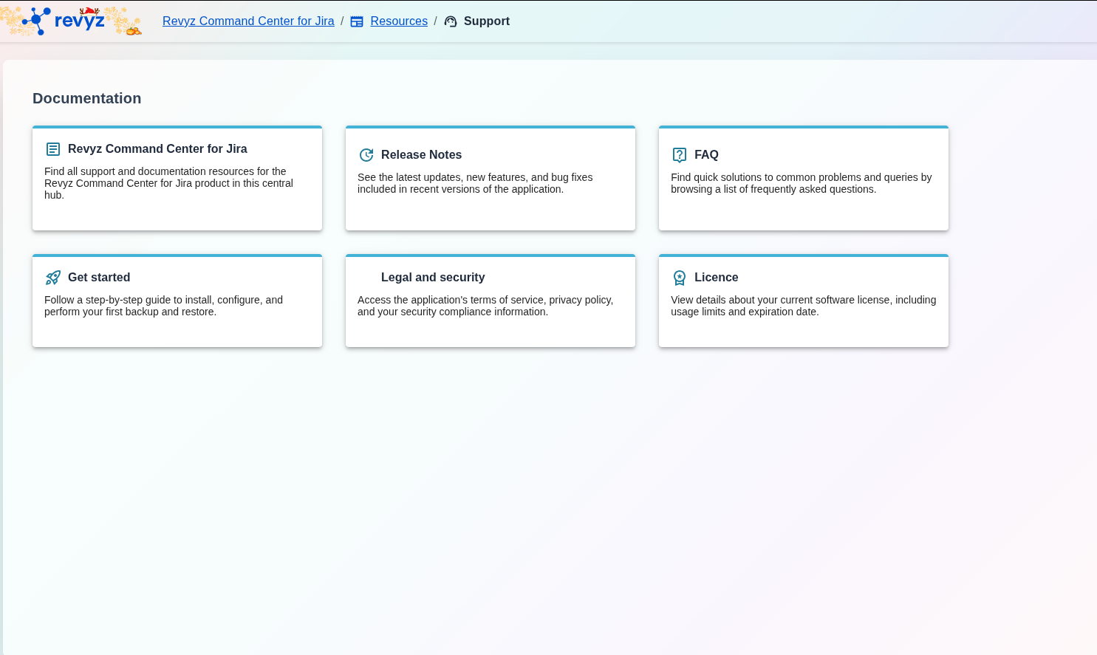Open the Revyz Command Center for Jira card title
The image size is (1097, 655).
pos(157,149)
